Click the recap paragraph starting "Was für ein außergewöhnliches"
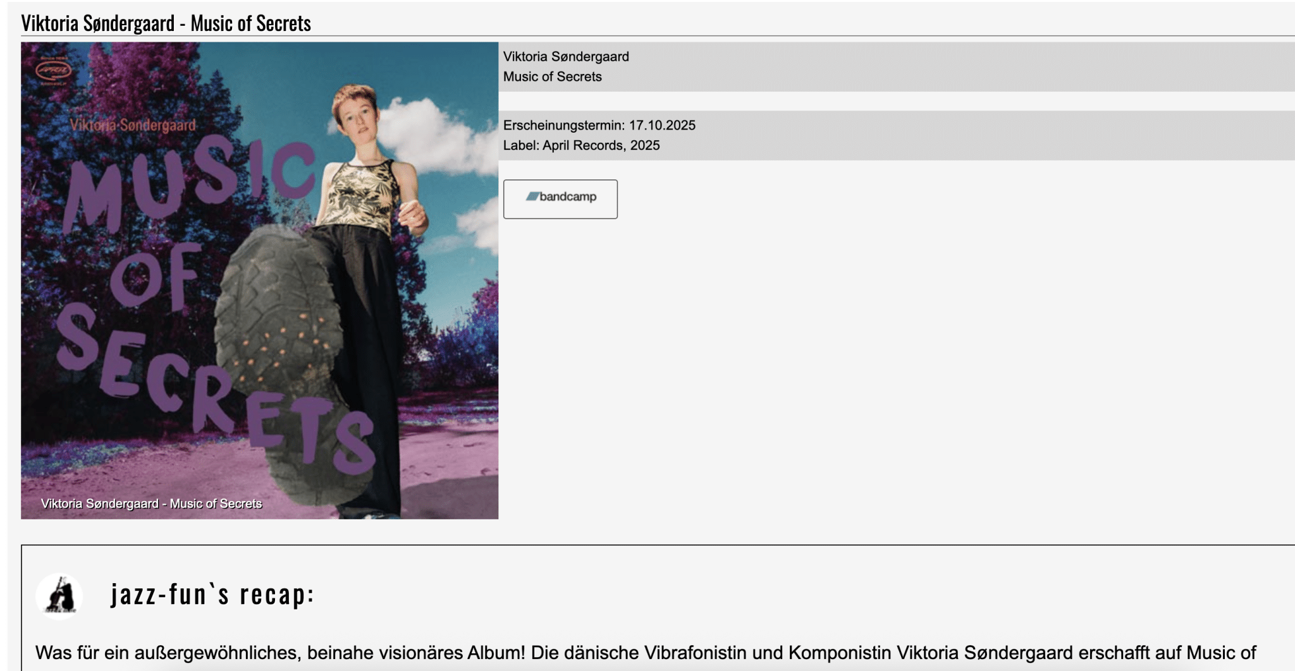Screen dimensions: 1295x671 (646, 653)
